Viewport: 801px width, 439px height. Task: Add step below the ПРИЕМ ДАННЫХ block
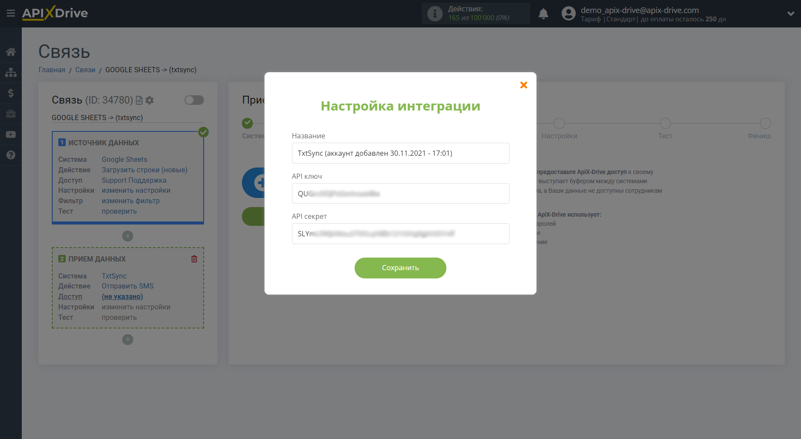[x=127, y=339]
